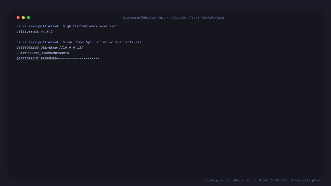Click the green maximize window dot
Image resolution: width=331 pixels, height=186 pixels.
[28, 18]
